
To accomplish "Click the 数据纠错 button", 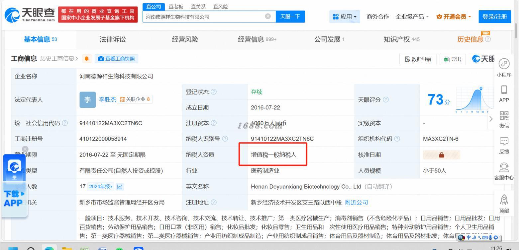I will 418,59.
